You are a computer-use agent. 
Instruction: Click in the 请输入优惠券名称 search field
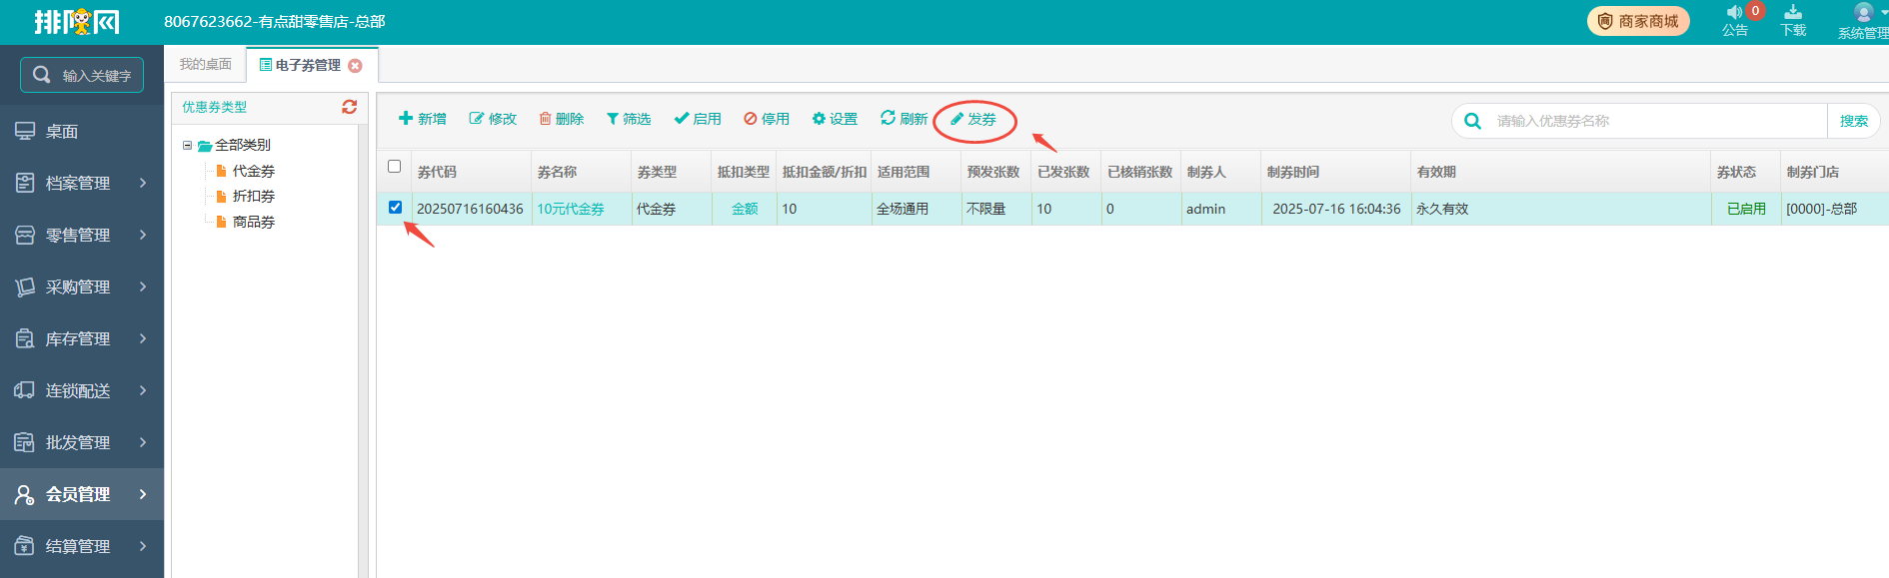point(1657,121)
